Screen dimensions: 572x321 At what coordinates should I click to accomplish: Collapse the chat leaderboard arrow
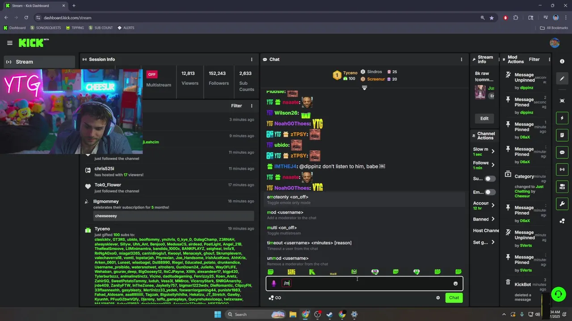[364, 88]
